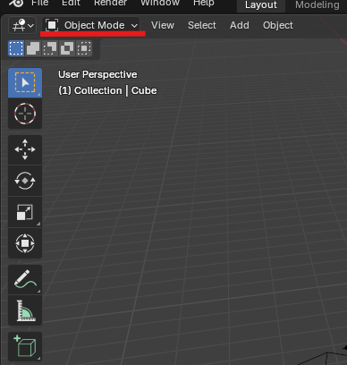
Task: Choose Subtract existing selection mode
Action: pyautogui.click(x=50, y=48)
